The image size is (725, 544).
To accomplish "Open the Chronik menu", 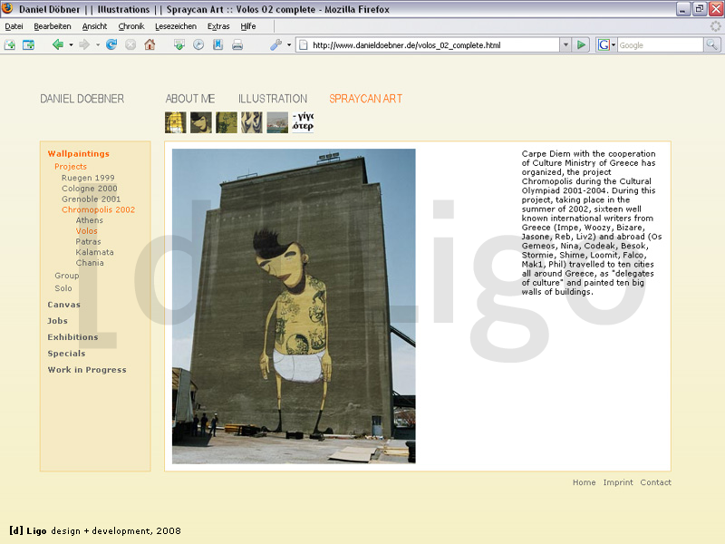I will click(131, 26).
